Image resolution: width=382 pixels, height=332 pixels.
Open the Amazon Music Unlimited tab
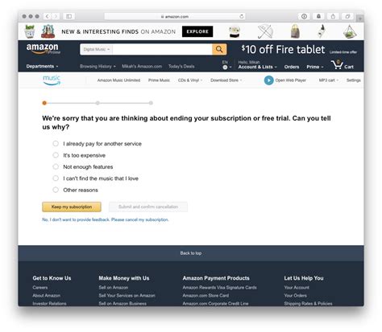point(118,80)
